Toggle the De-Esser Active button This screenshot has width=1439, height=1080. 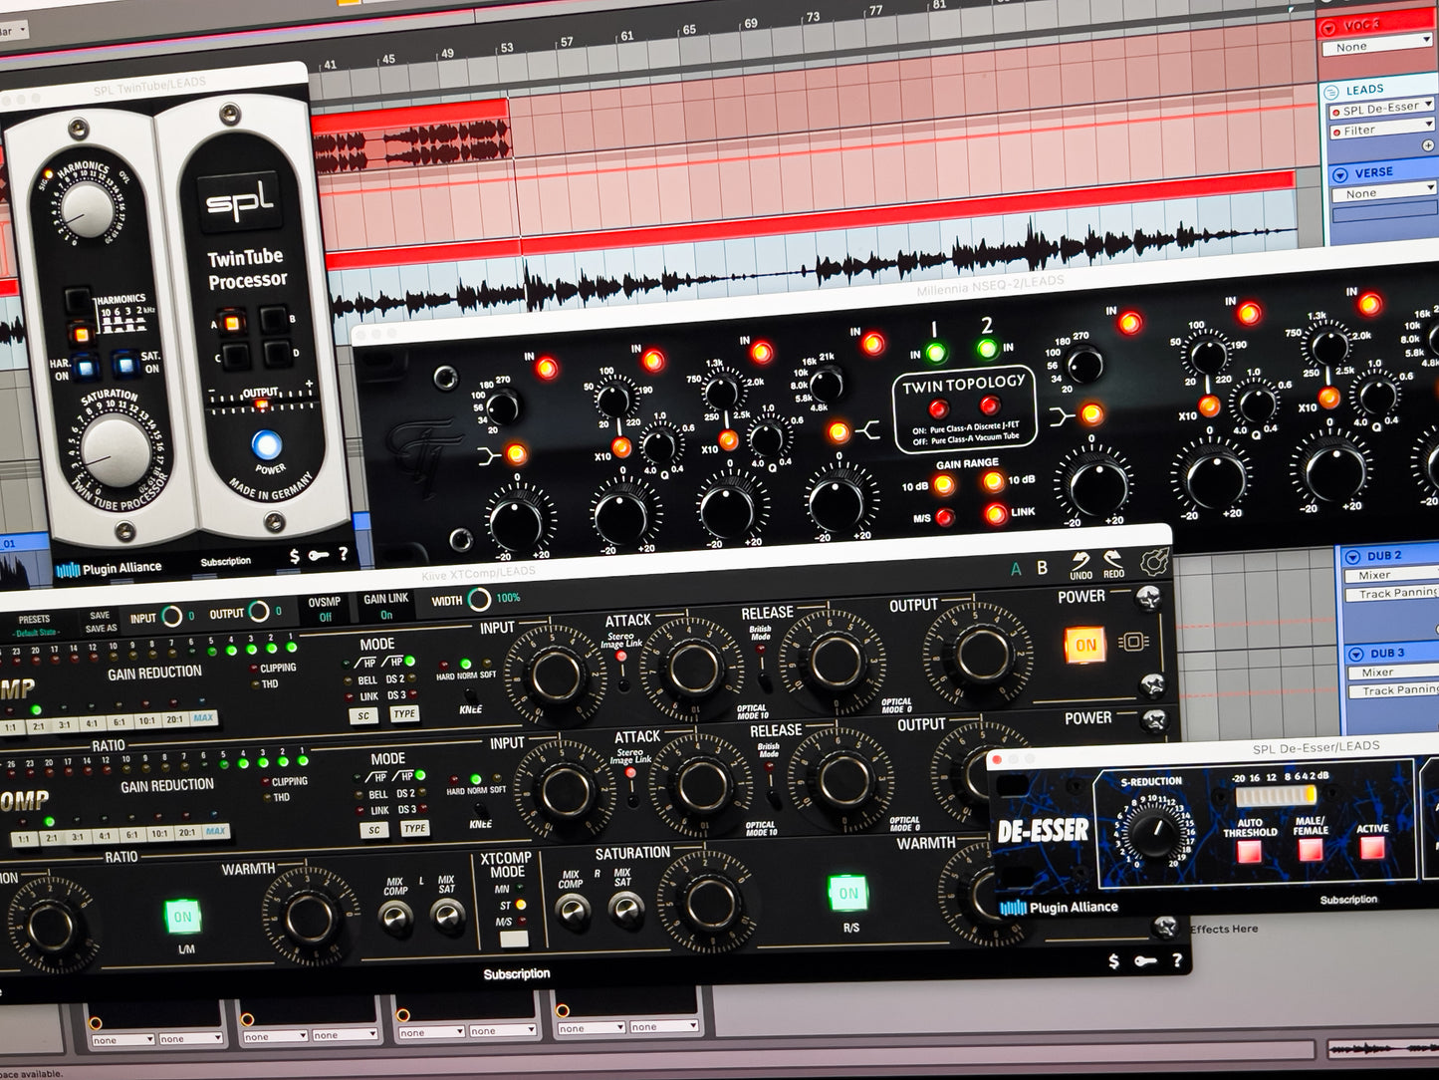pyautogui.click(x=1371, y=849)
